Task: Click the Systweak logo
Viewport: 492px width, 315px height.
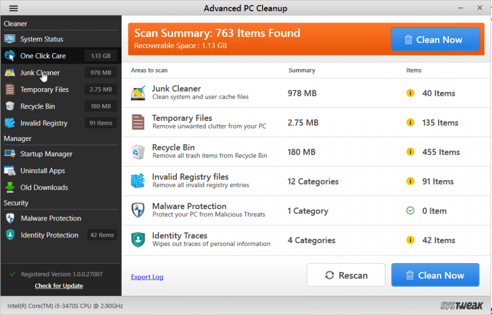Action: click(x=462, y=305)
